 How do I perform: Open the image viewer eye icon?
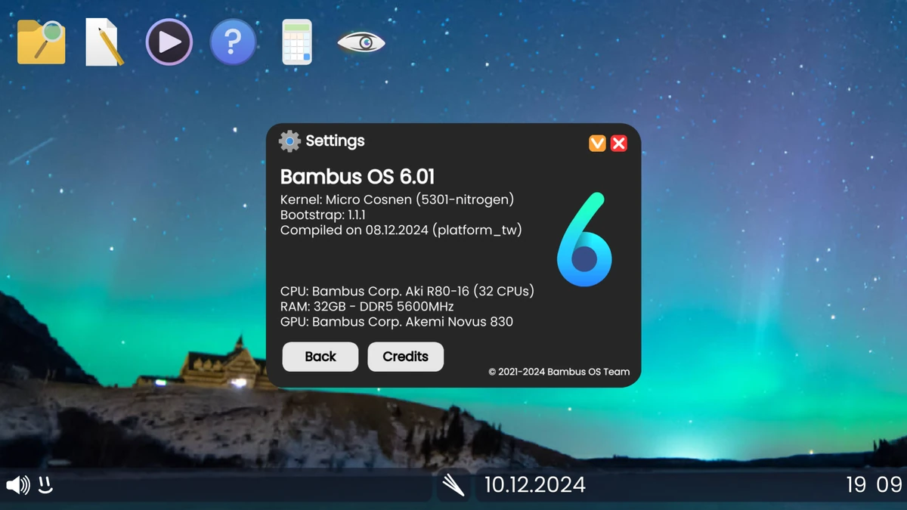coord(361,42)
